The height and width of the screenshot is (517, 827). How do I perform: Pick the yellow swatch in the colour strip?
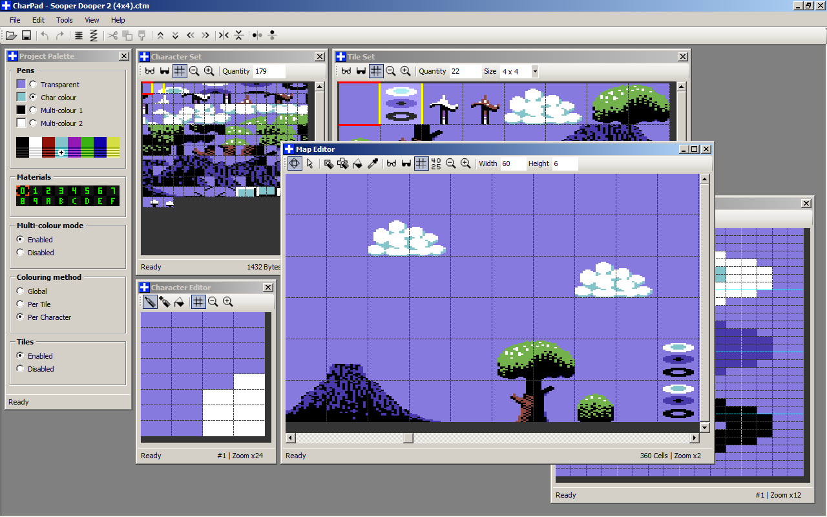click(113, 147)
